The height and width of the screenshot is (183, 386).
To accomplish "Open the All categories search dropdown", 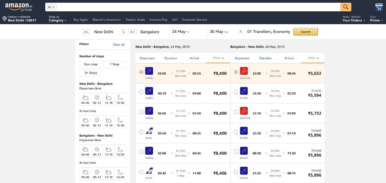I will coord(51,7).
